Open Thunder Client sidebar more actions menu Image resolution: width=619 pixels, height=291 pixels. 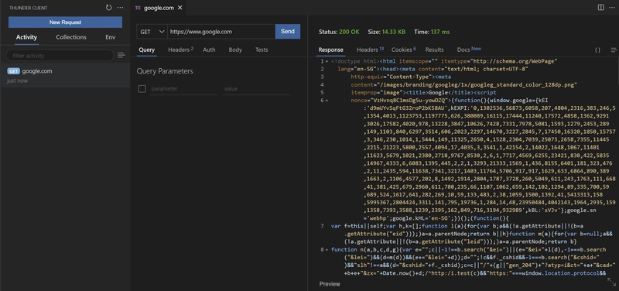coord(121,8)
